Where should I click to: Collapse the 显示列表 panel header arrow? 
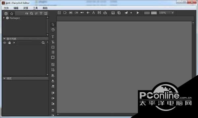[x=4, y=39]
